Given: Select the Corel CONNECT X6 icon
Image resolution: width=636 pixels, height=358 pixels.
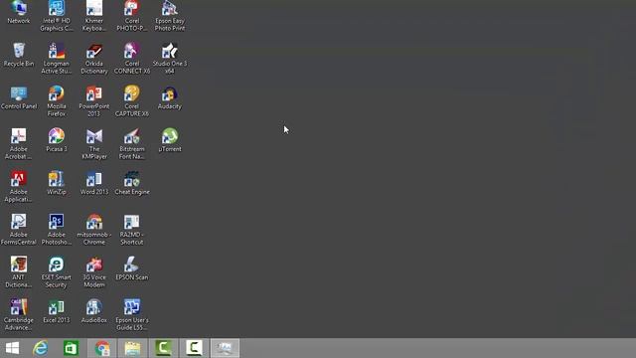Looking at the screenshot, I should click(x=132, y=59).
